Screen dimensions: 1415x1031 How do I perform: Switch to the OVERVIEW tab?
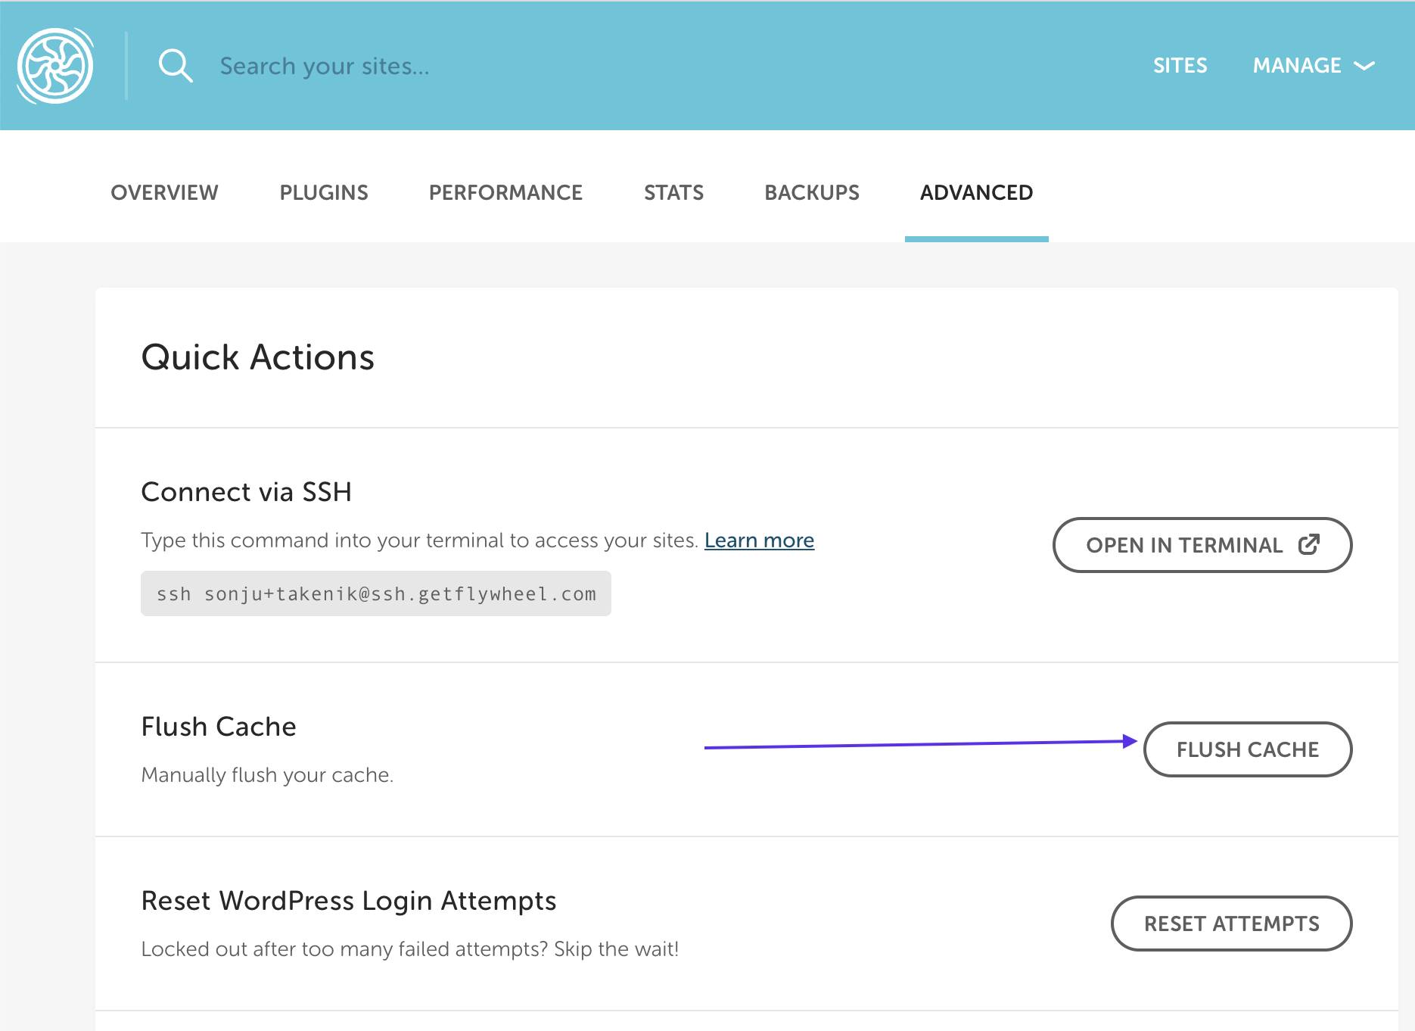coord(164,193)
